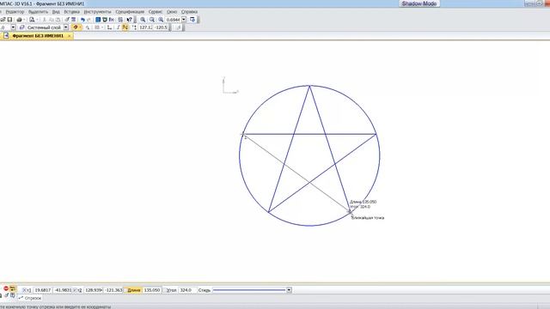The width and height of the screenshot is (550, 309).
Task: Toggle the highlighted rounding icon
Action: [125, 27]
